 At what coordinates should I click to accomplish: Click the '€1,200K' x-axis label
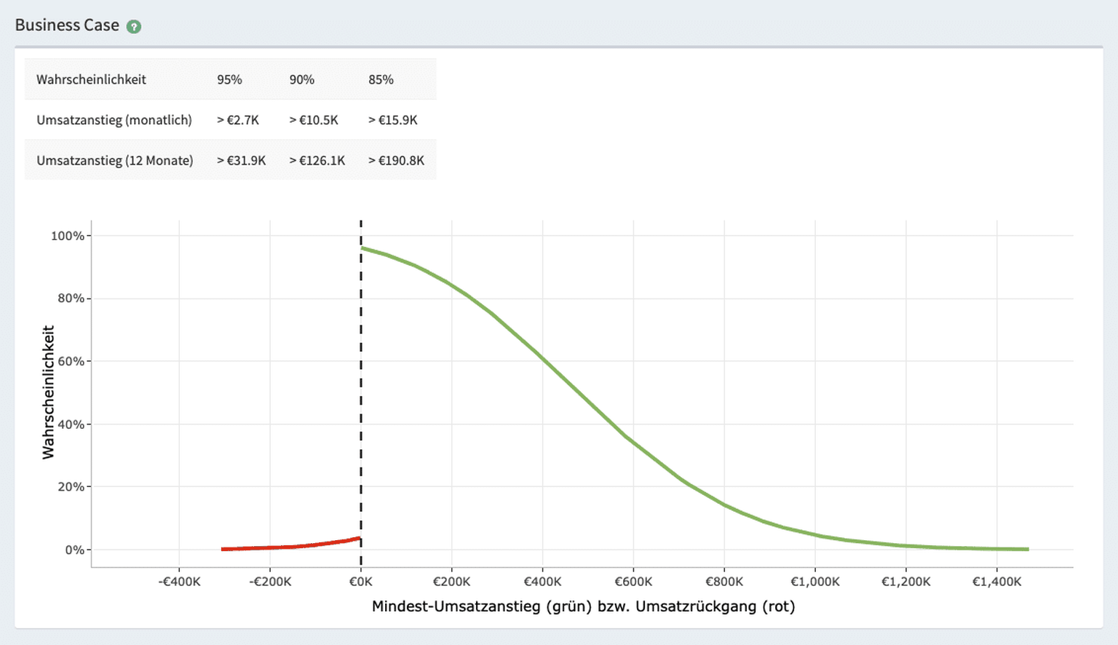tap(906, 582)
